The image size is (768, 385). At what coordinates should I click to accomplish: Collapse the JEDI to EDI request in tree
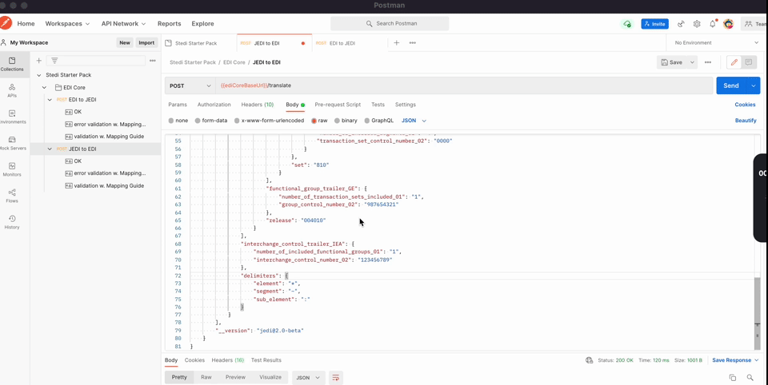[x=50, y=149]
